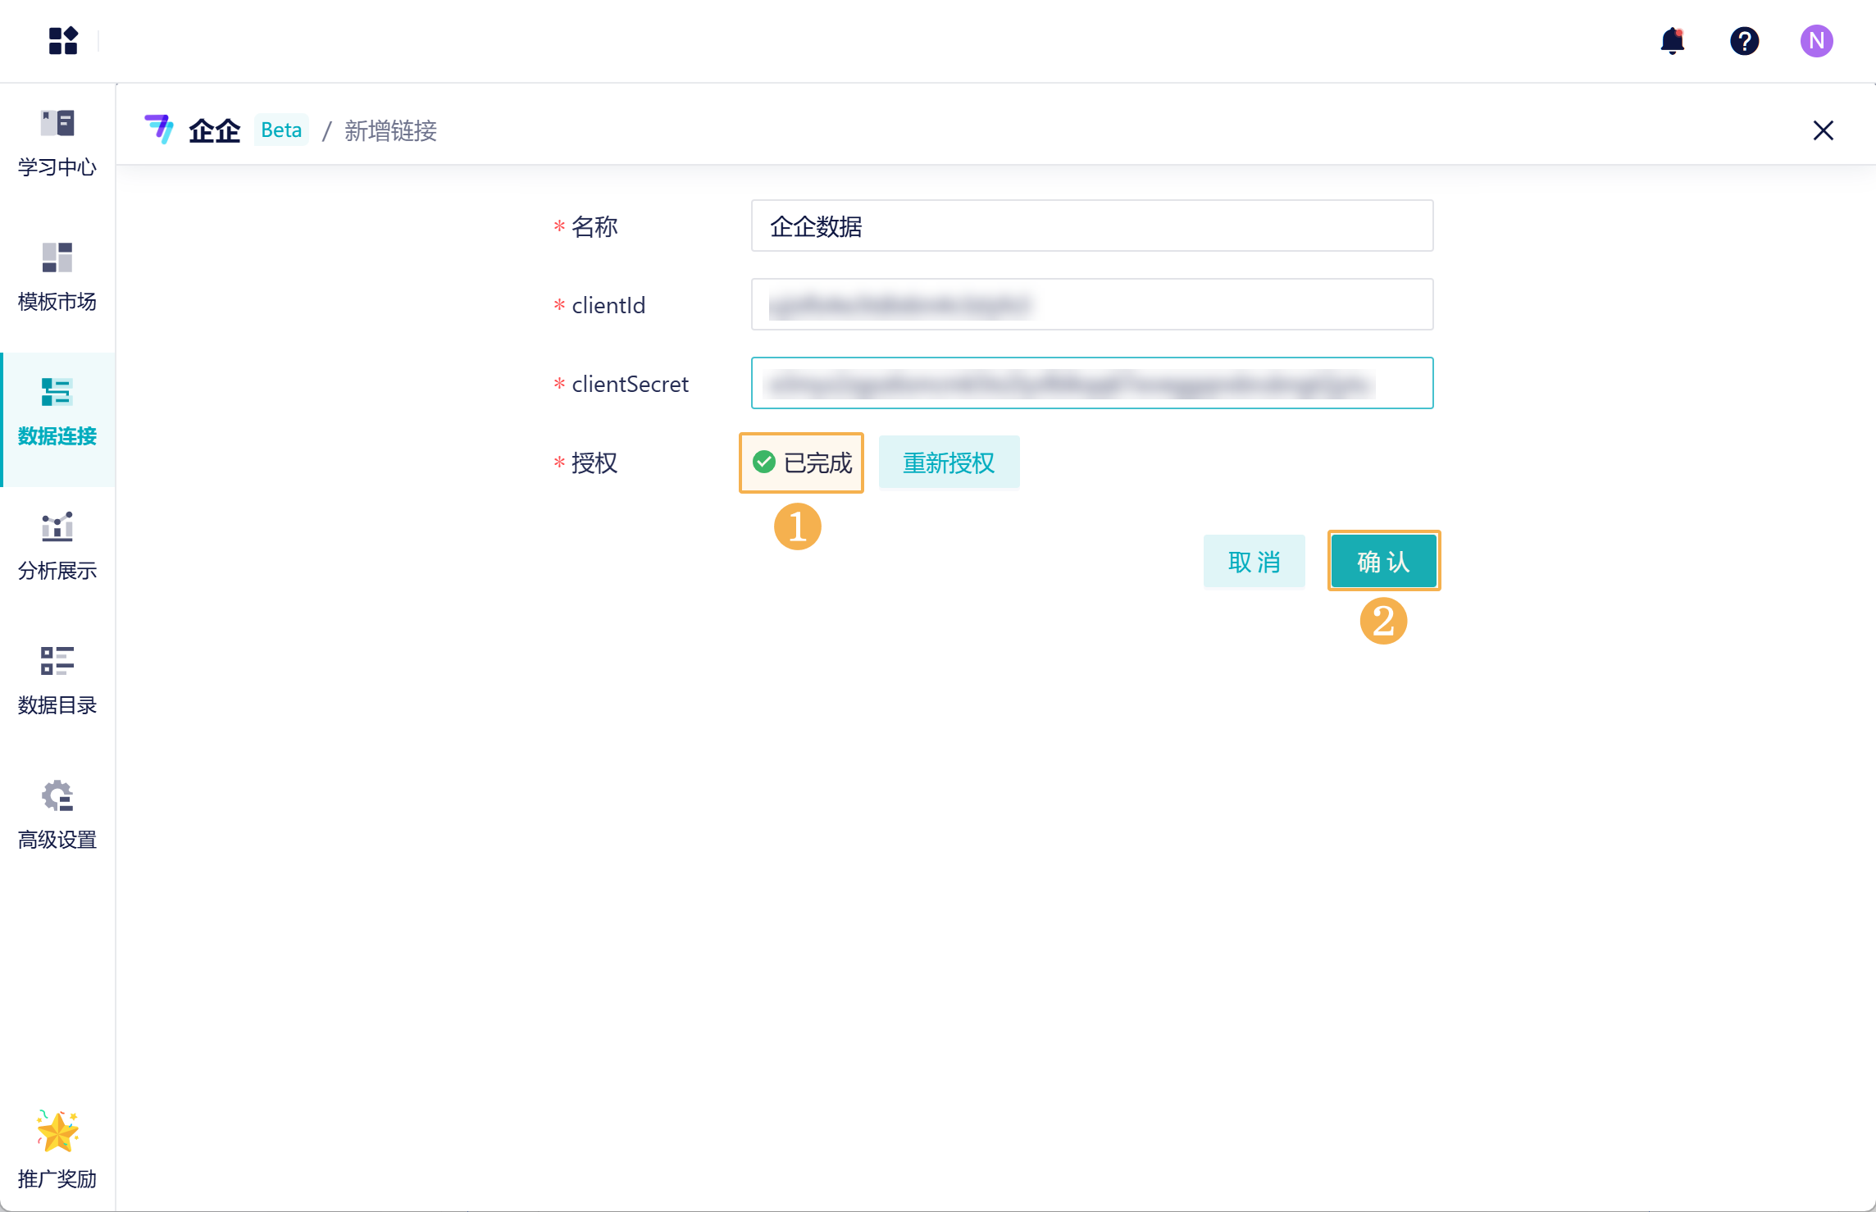Open the app grid launcher icon

click(63, 40)
